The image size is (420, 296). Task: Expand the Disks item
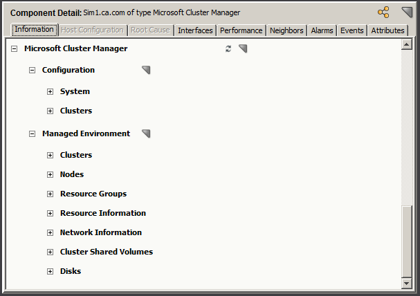[x=50, y=271]
